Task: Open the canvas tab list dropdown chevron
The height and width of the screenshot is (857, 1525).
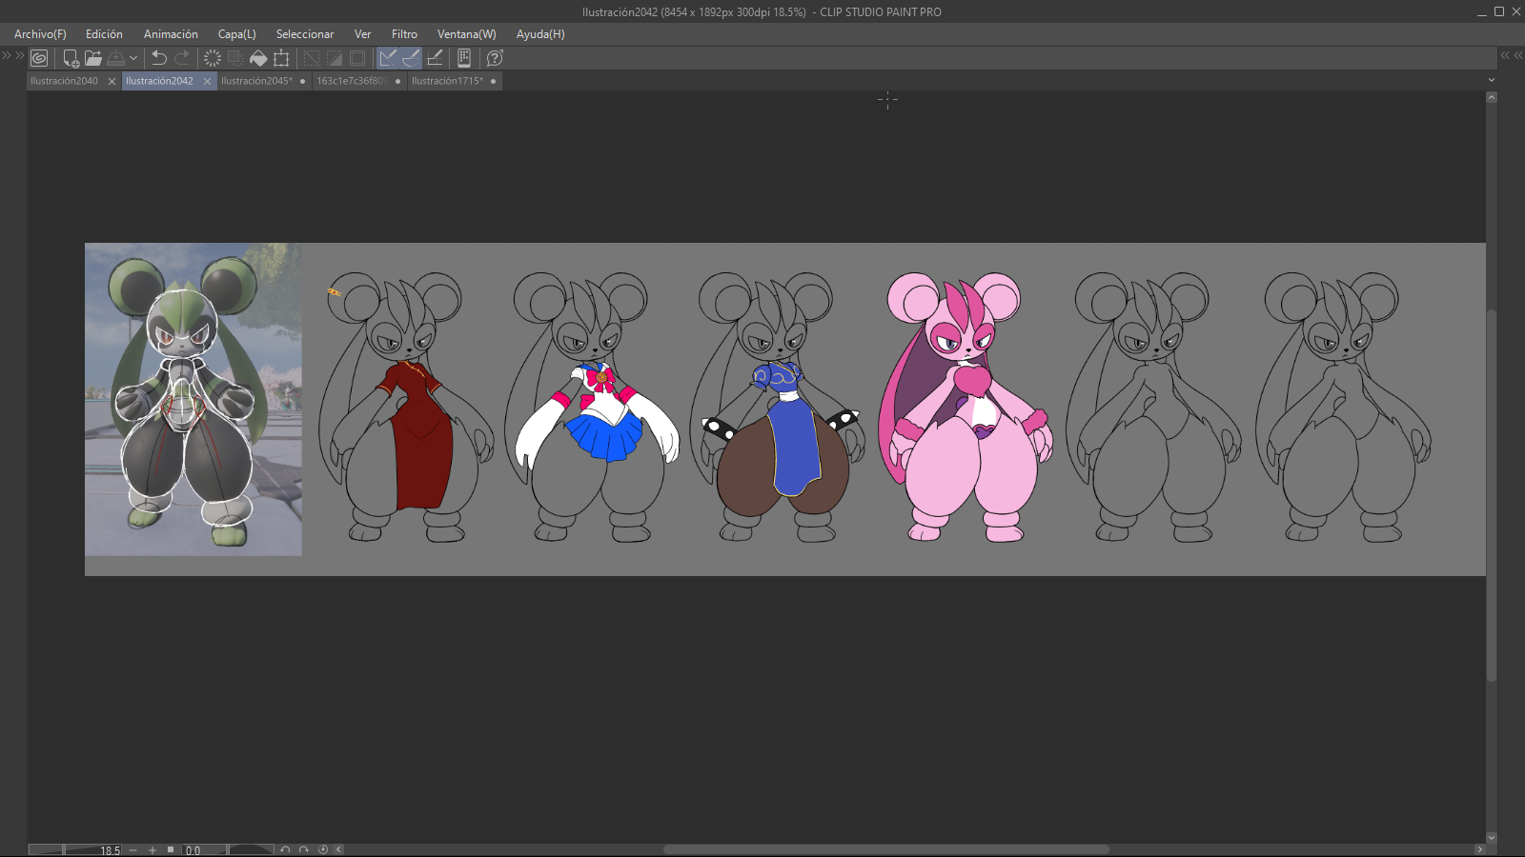Action: [1492, 81]
